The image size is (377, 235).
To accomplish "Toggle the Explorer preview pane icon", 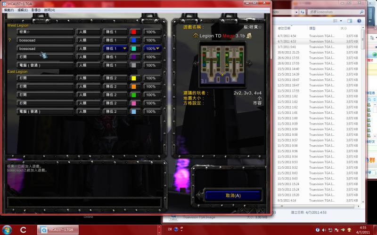I will point(350,21).
